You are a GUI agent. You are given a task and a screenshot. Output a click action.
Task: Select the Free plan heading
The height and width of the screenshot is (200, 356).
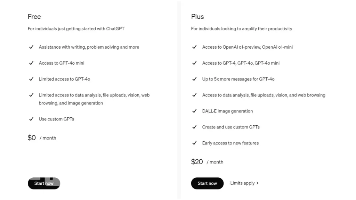34,17
